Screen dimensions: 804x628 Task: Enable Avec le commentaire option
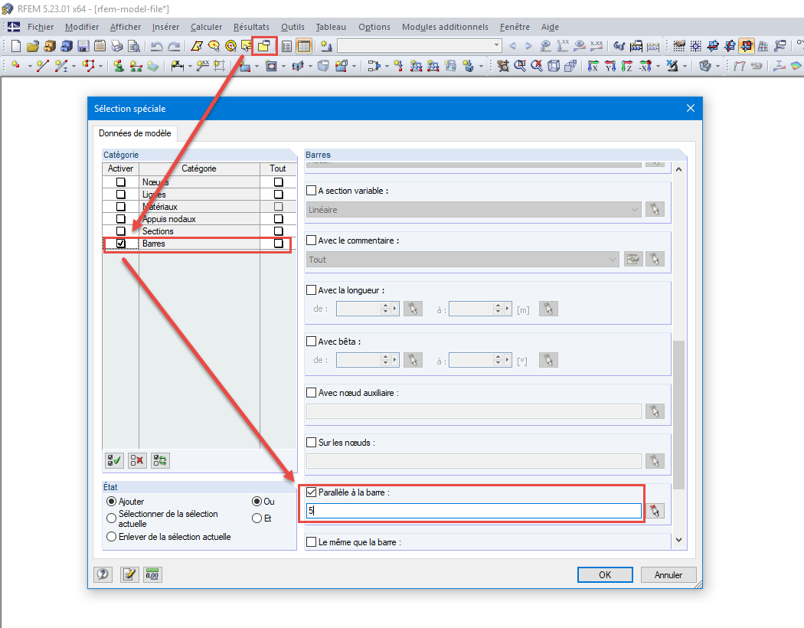click(311, 240)
